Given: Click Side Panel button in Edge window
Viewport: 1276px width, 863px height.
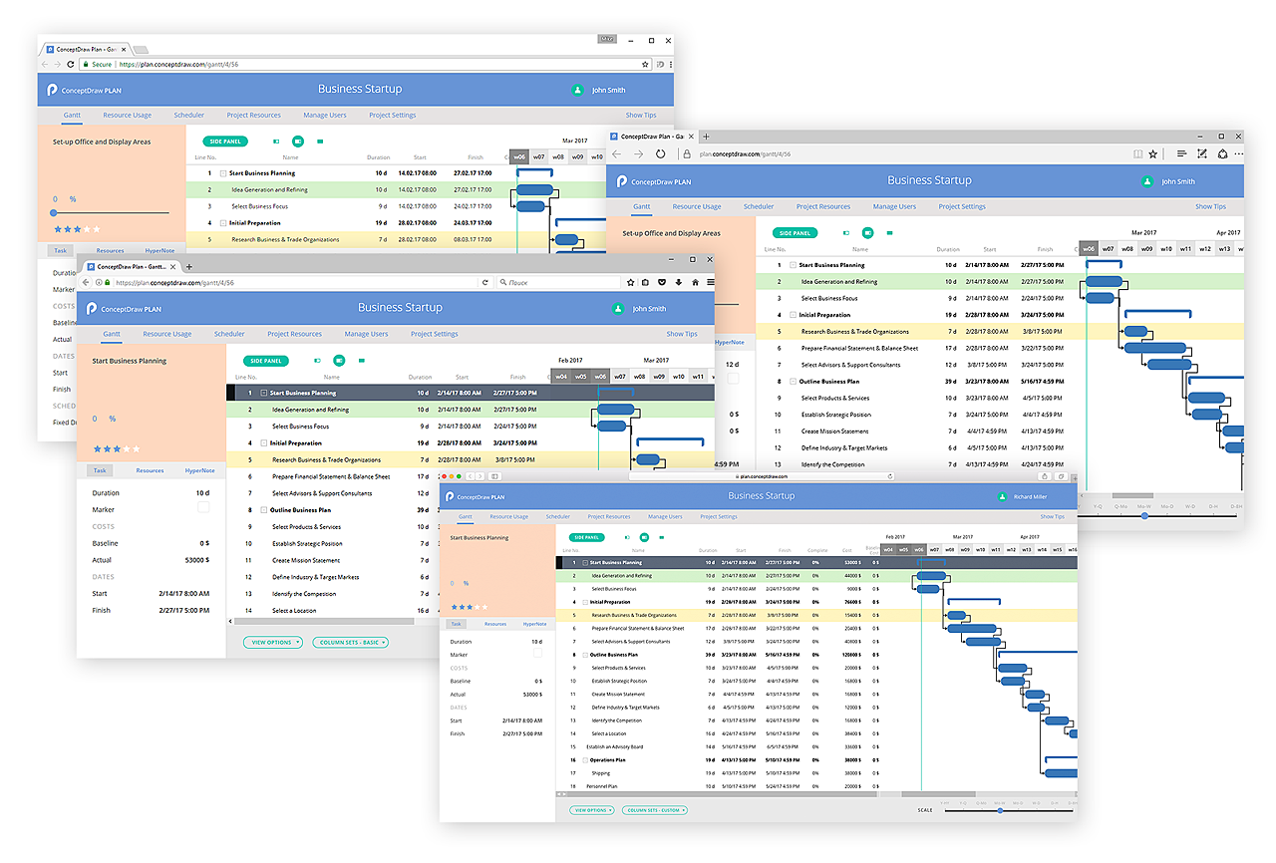Looking at the screenshot, I should (795, 233).
